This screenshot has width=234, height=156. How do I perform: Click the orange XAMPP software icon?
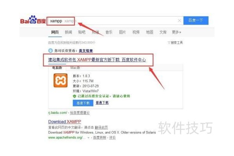(60, 80)
